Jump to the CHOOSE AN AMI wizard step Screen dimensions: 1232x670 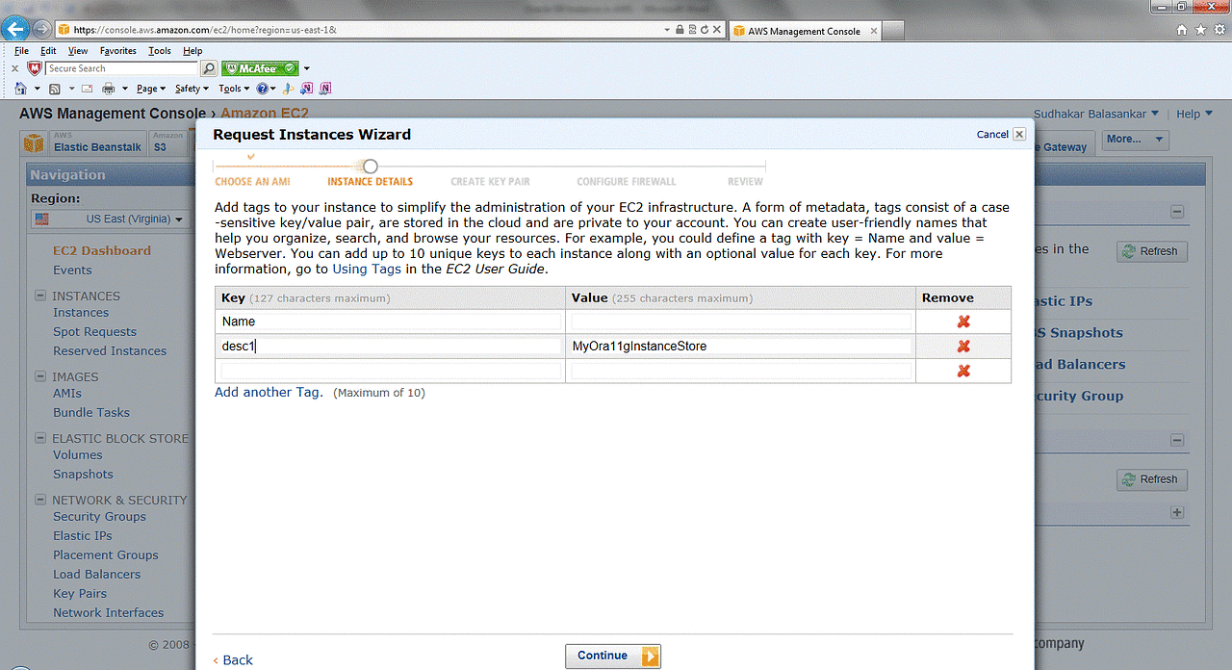click(252, 181)
